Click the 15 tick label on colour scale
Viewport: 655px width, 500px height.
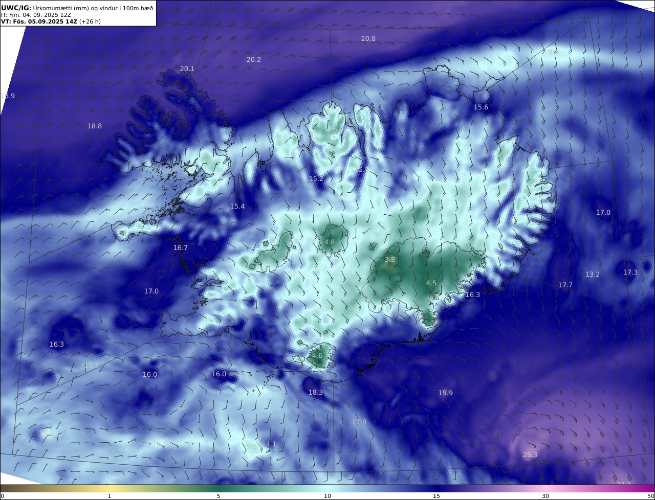(436, 496)
